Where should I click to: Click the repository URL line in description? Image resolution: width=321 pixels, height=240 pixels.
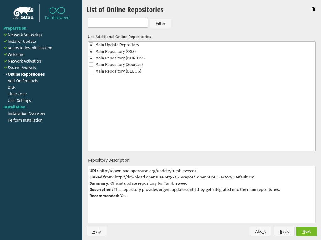coord(143,171)
